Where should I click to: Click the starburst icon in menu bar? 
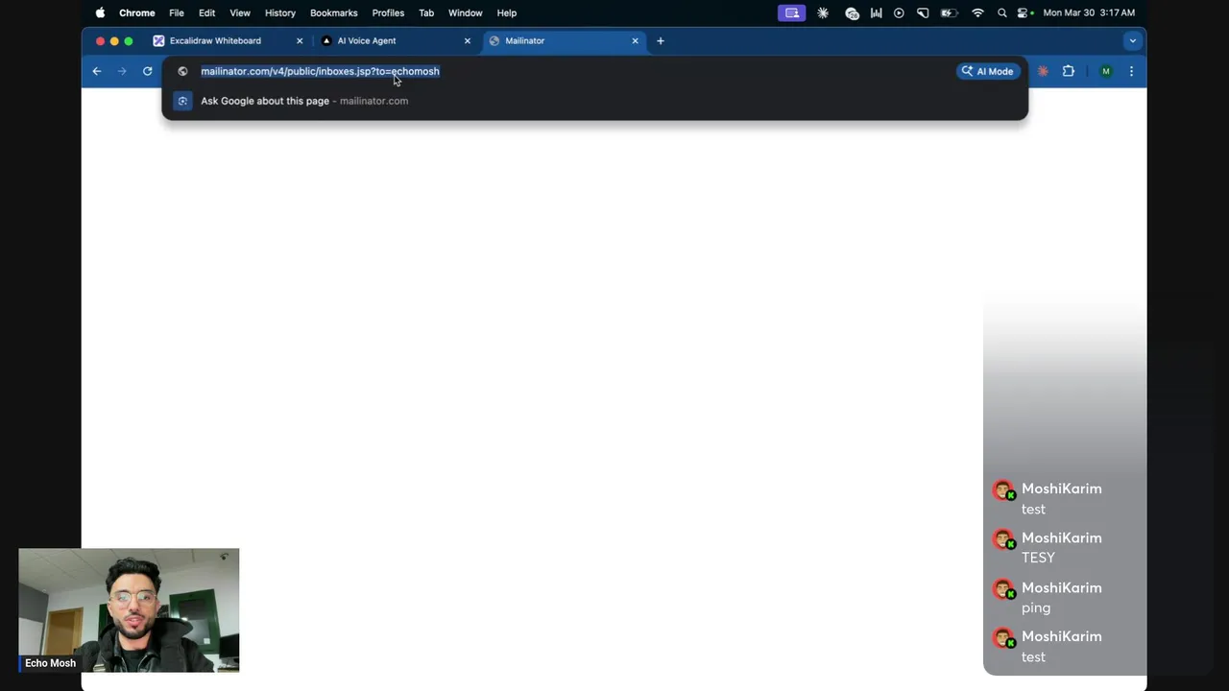[x=823, y=12]
